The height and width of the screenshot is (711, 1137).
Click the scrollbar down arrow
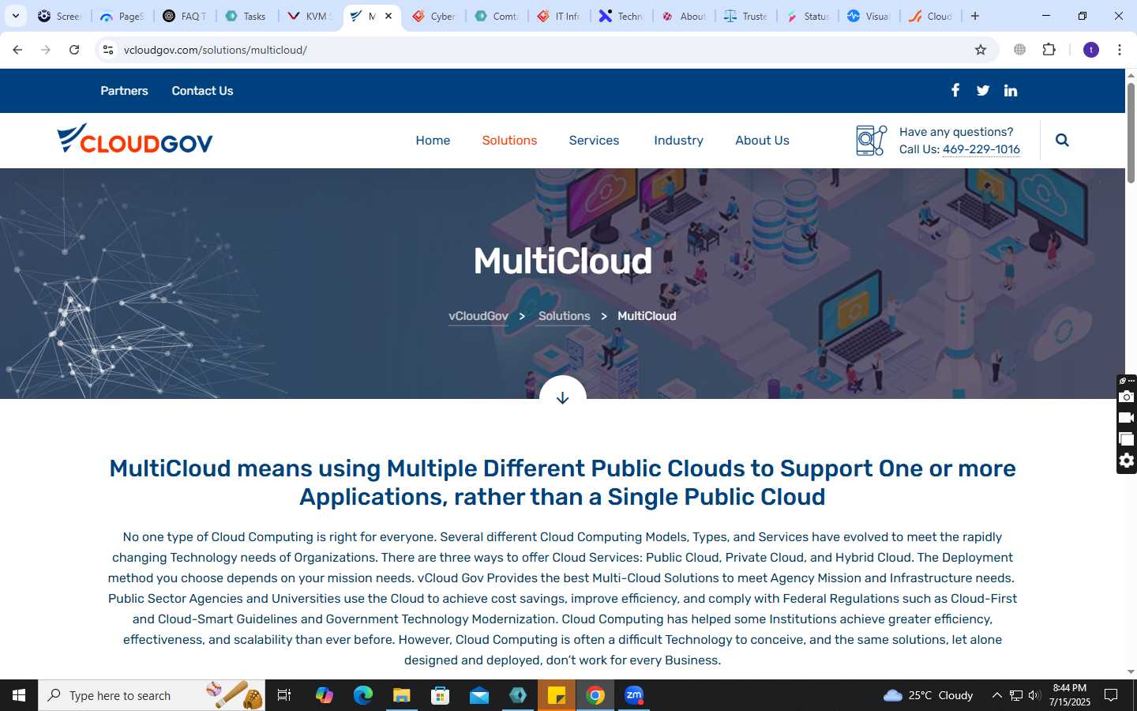[1131, 672]
